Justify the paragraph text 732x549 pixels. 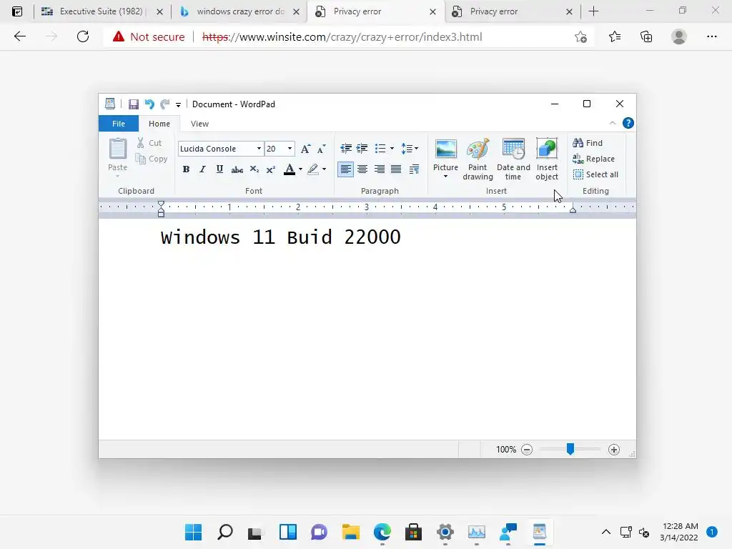(x=396, y=169)
